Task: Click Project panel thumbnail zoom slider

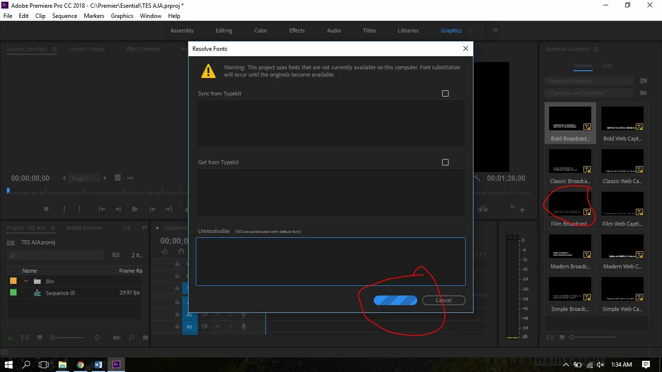Action: point(67,338)
